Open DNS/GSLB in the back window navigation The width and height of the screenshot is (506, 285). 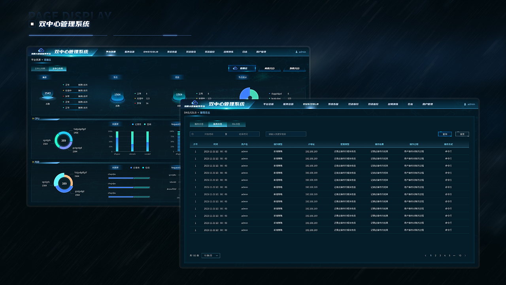coord(151,52)
